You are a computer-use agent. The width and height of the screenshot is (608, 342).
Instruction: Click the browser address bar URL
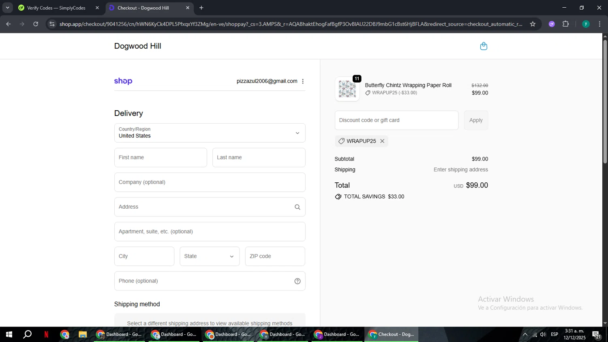point(291,24)
